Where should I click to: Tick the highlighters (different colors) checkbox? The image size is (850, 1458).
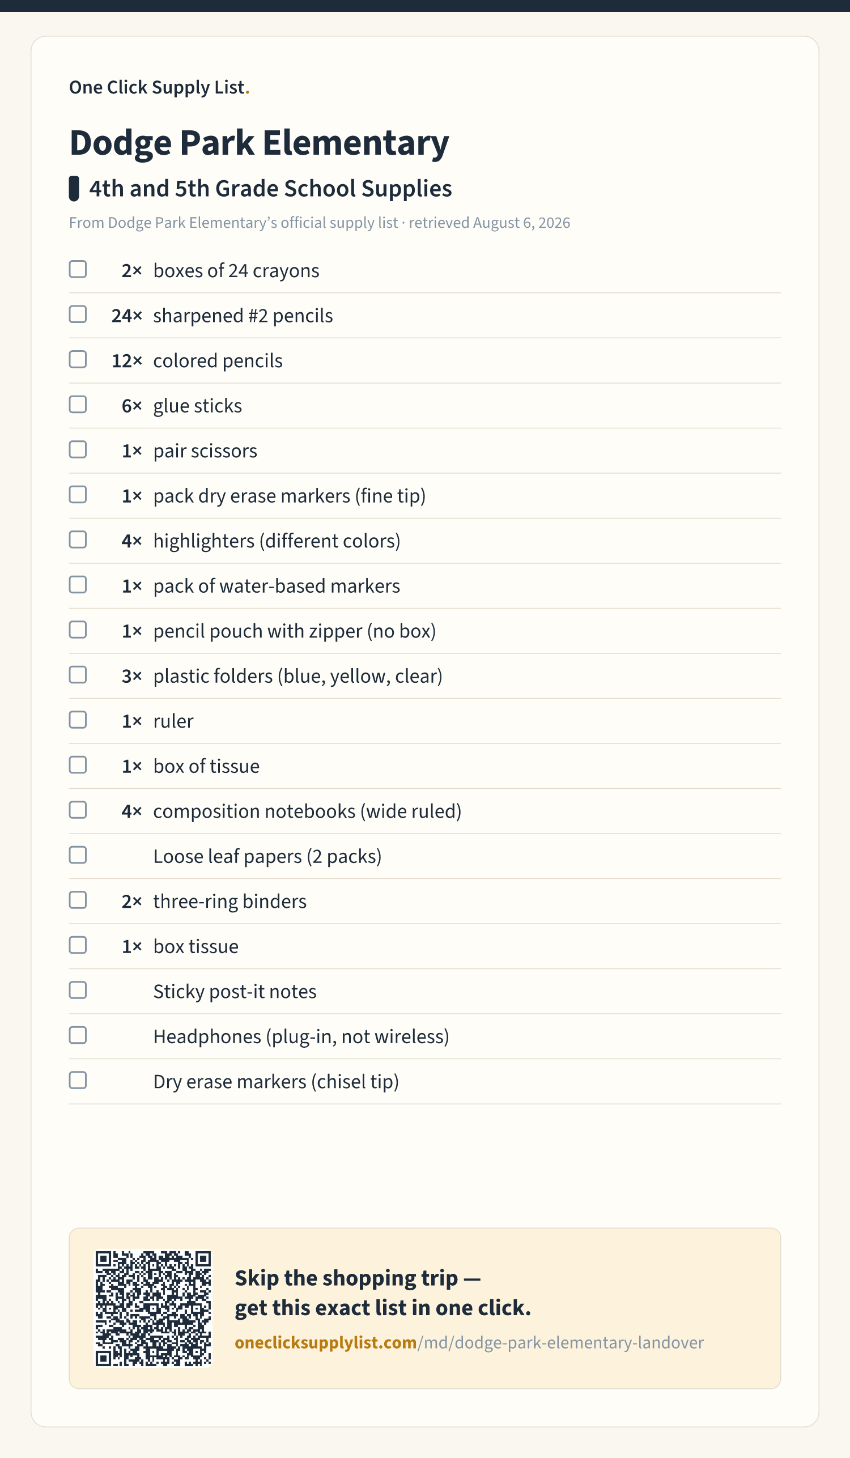[78, 540]
